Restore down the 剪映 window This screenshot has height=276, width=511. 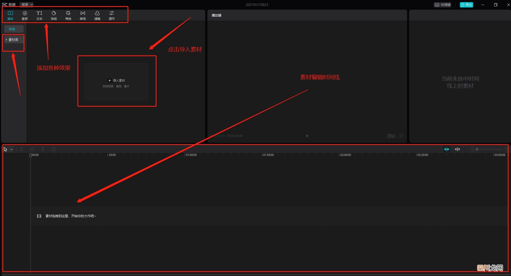496,5
